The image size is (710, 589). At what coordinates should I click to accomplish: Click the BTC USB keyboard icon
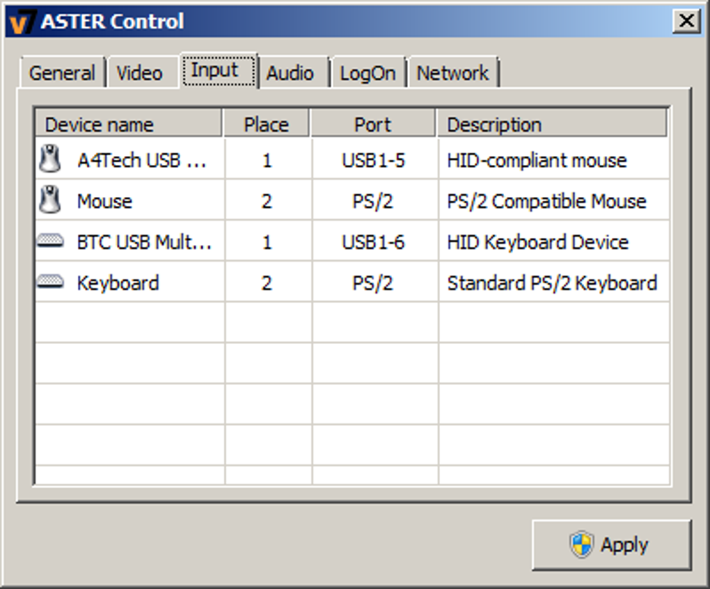tap(50, 240)
